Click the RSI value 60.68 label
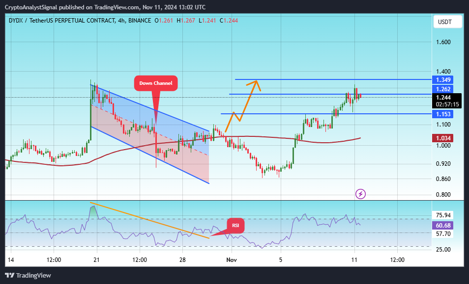Image resolution: width=469 pixels, height=284 pixels. coord(442,225)
